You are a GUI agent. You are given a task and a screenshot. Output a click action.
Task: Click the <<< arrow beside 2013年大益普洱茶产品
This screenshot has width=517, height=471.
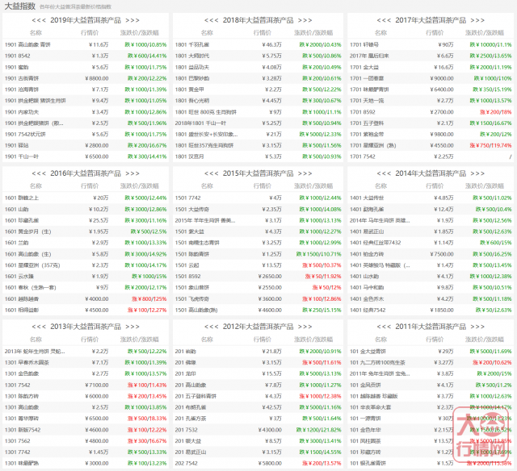click(x=39, y=327)
